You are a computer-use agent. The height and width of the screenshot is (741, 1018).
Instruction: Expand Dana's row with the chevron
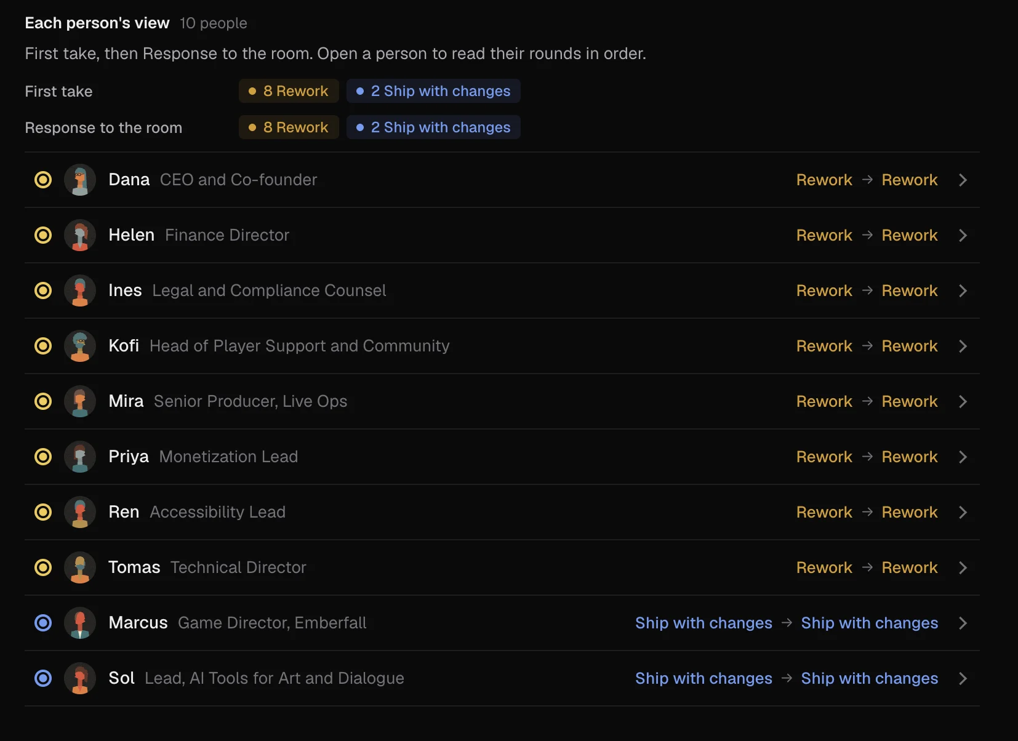tap(963, 180)
